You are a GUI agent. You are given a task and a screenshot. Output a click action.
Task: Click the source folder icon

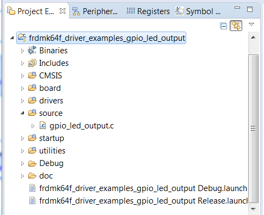click(x=32, y=113)
